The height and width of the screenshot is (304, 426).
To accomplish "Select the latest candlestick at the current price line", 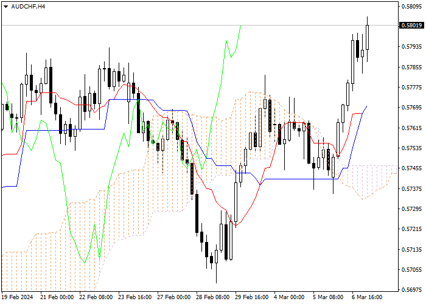I will click(368, 38).
